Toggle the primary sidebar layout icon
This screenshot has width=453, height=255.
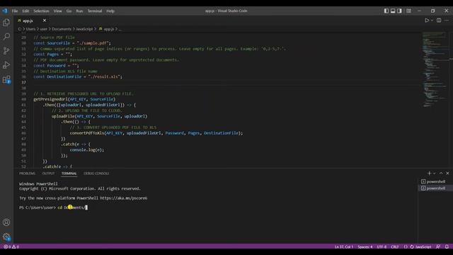click(386, 11)
